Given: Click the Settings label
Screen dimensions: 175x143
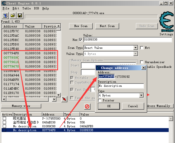Looking at the screenshot, I should 166,34.
